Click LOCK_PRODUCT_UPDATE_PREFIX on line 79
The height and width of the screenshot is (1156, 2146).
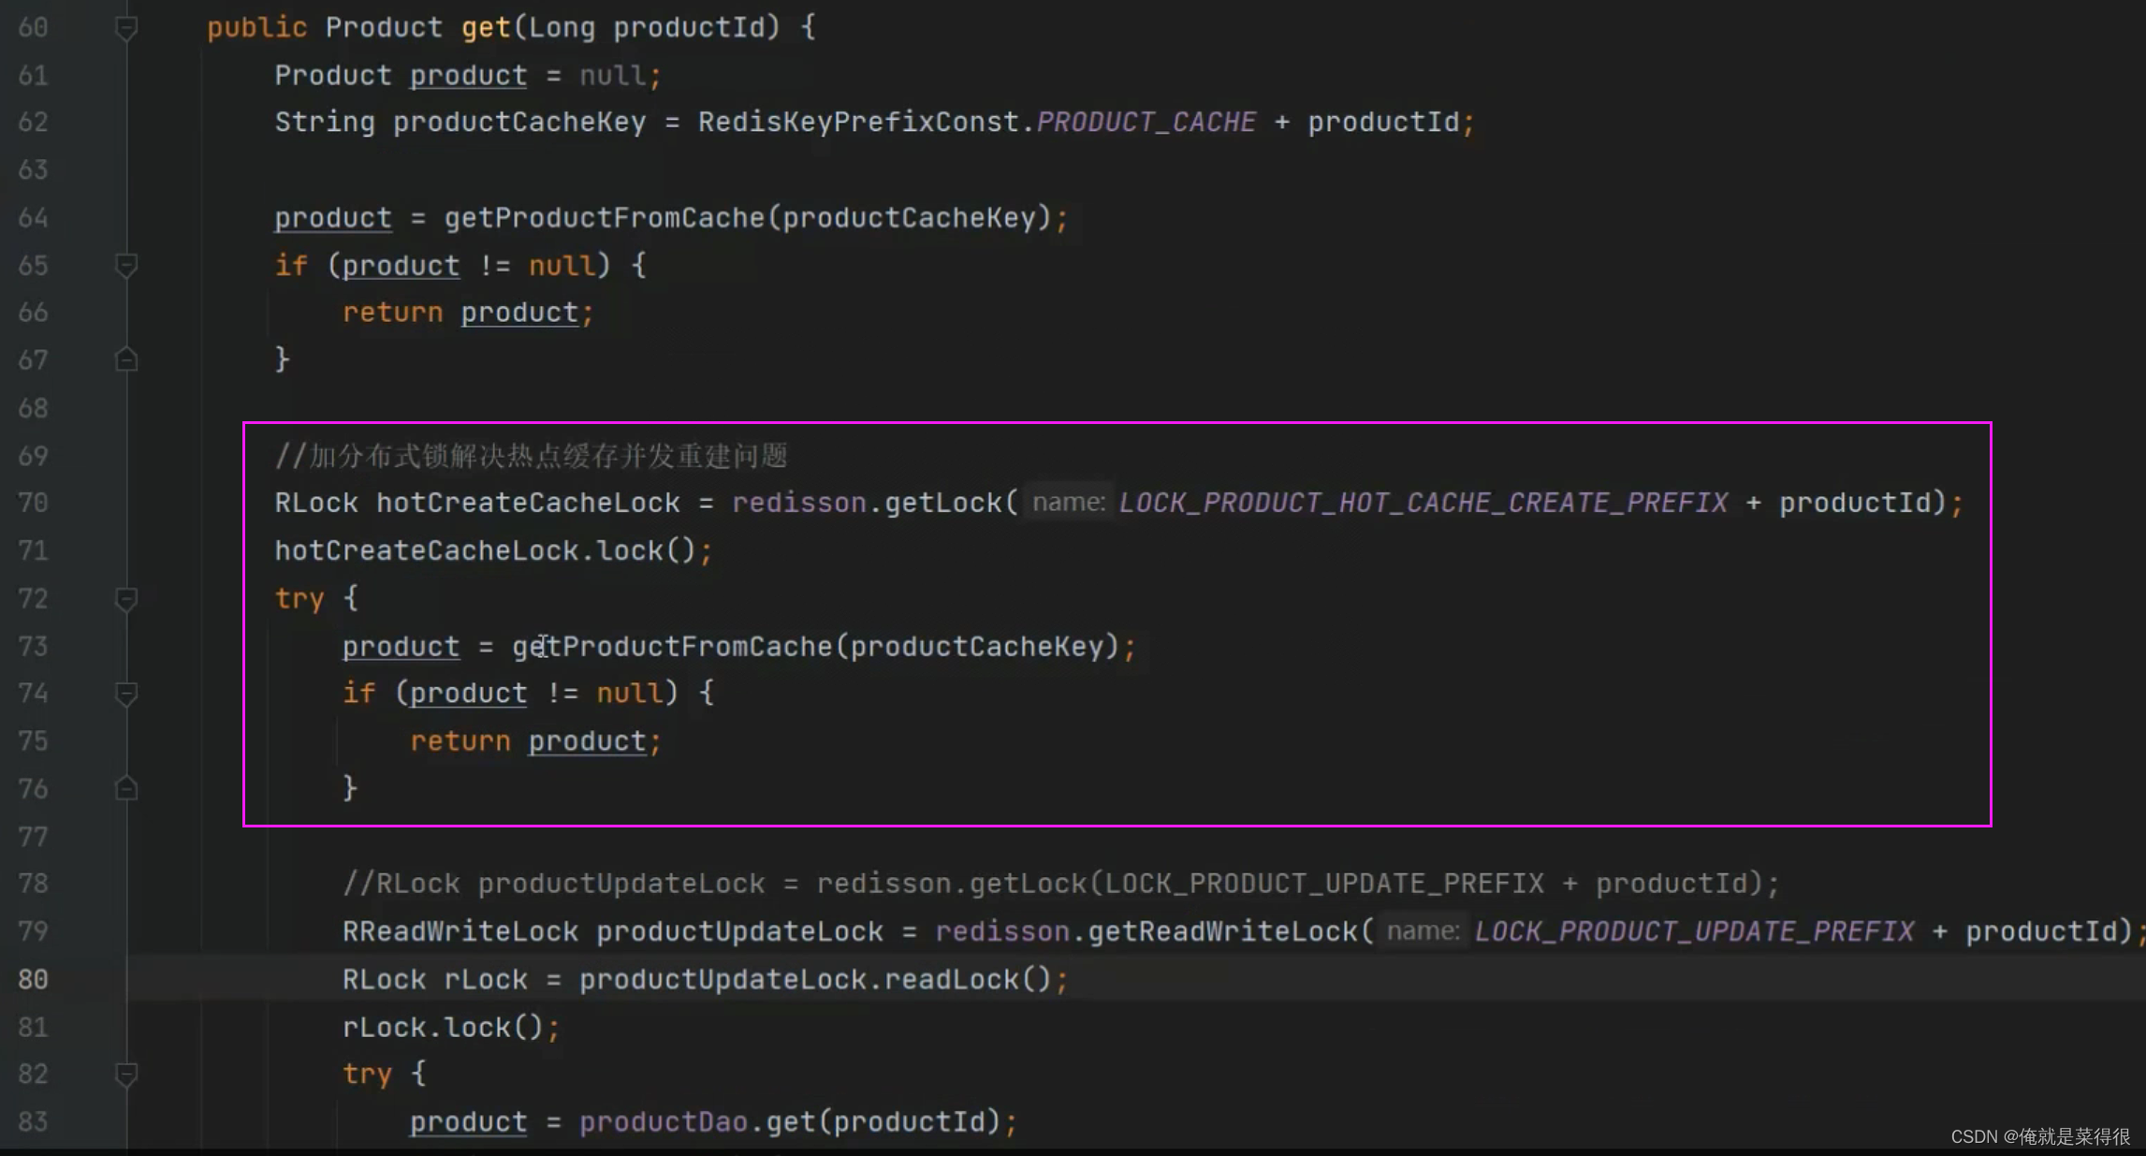[x=1694, y=931]
